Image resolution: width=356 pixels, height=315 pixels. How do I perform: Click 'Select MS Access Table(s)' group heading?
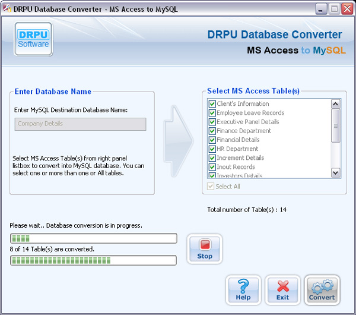(x=253, y=91)
